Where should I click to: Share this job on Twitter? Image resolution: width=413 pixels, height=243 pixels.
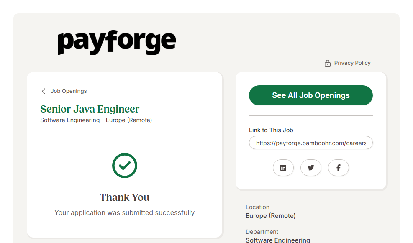[x=311, y=168]
